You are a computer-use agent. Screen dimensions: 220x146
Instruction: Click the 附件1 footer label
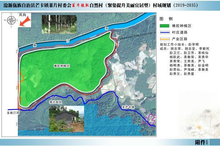(201, 142)
